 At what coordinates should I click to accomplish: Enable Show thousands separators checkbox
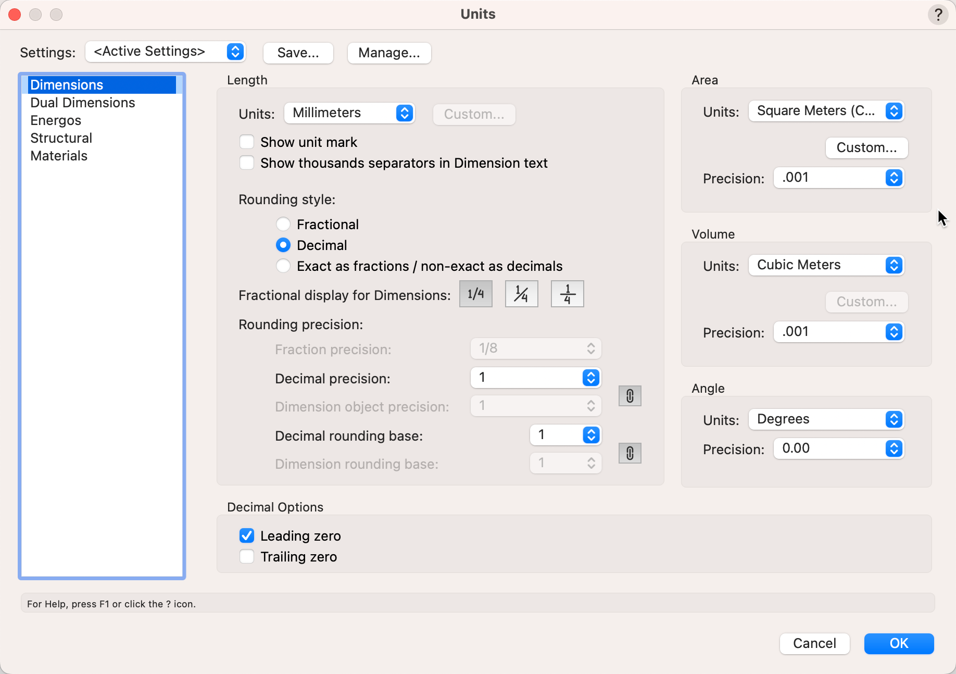coord(247,163)
